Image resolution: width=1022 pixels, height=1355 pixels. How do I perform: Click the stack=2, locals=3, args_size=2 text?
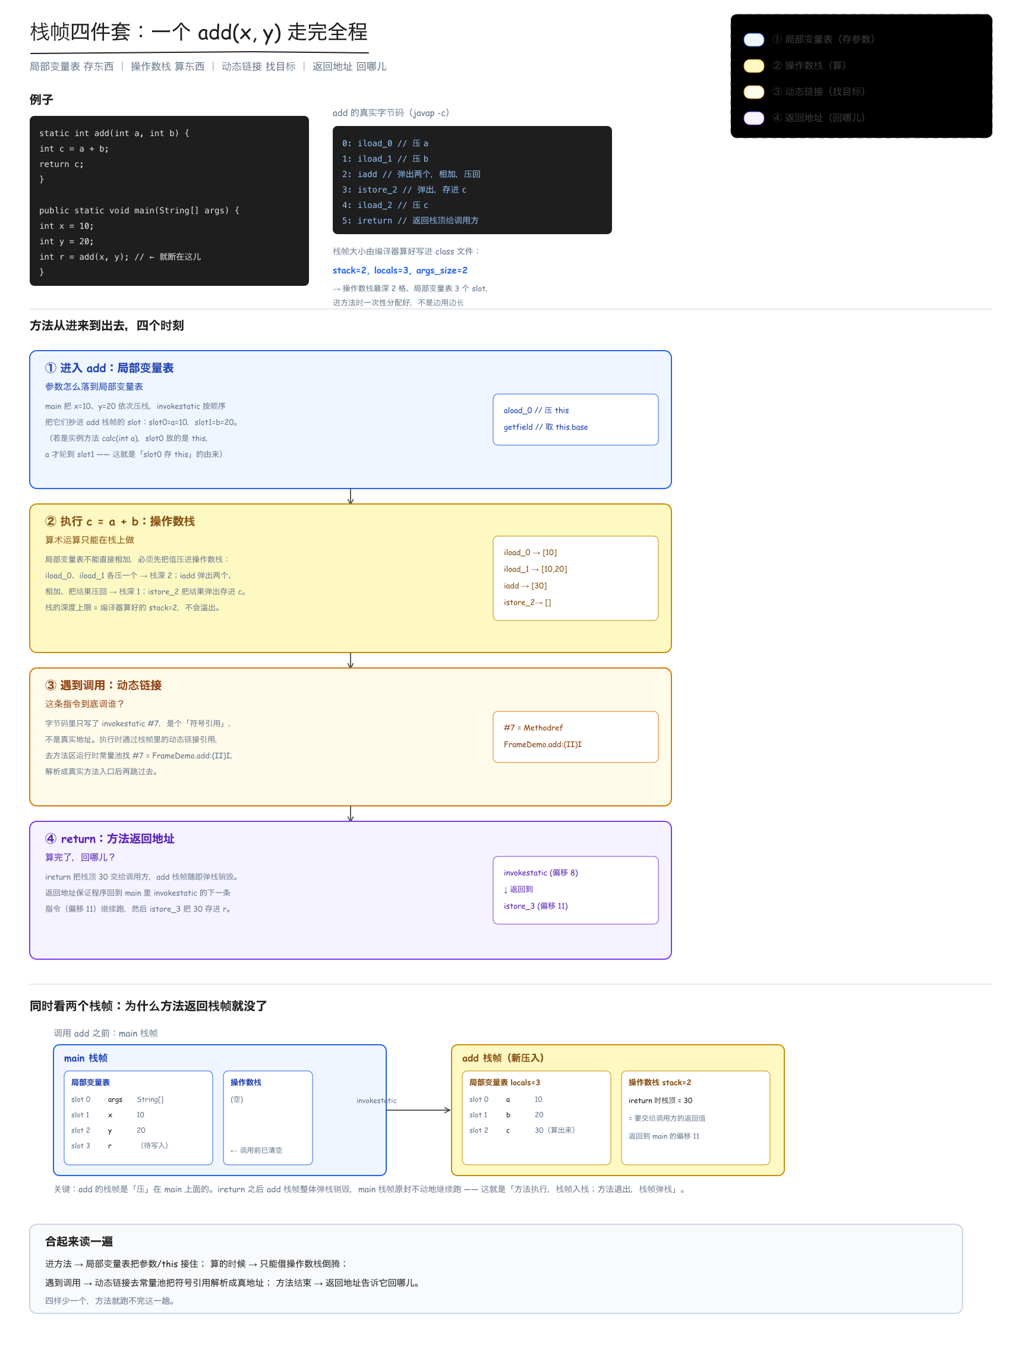[x=400, y=271]
